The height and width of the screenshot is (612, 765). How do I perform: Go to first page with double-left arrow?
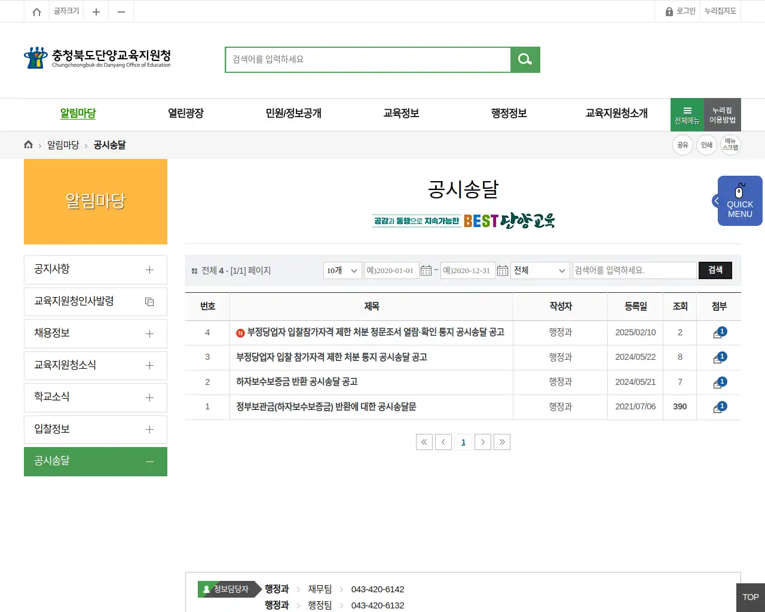click(x=424, y=442)
